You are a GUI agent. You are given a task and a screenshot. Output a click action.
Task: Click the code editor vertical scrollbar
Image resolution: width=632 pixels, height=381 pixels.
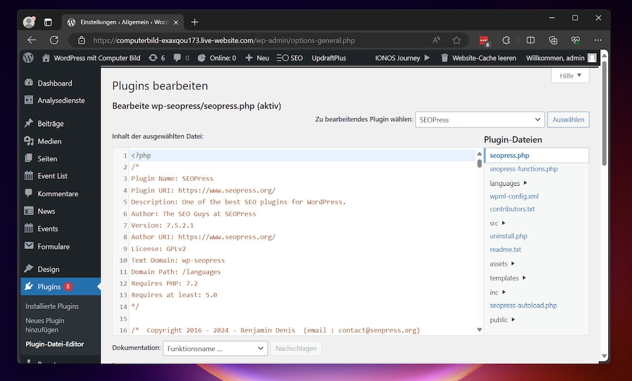[x=479, y=164]
